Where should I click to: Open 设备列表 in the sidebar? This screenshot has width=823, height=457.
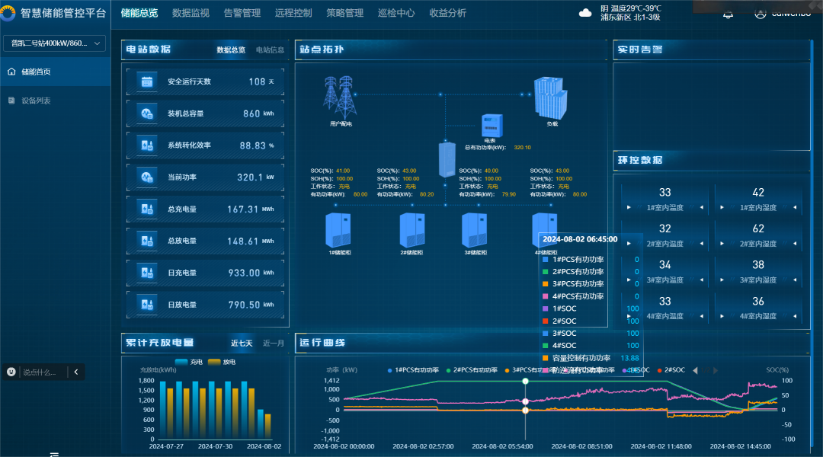pos(35,101)
